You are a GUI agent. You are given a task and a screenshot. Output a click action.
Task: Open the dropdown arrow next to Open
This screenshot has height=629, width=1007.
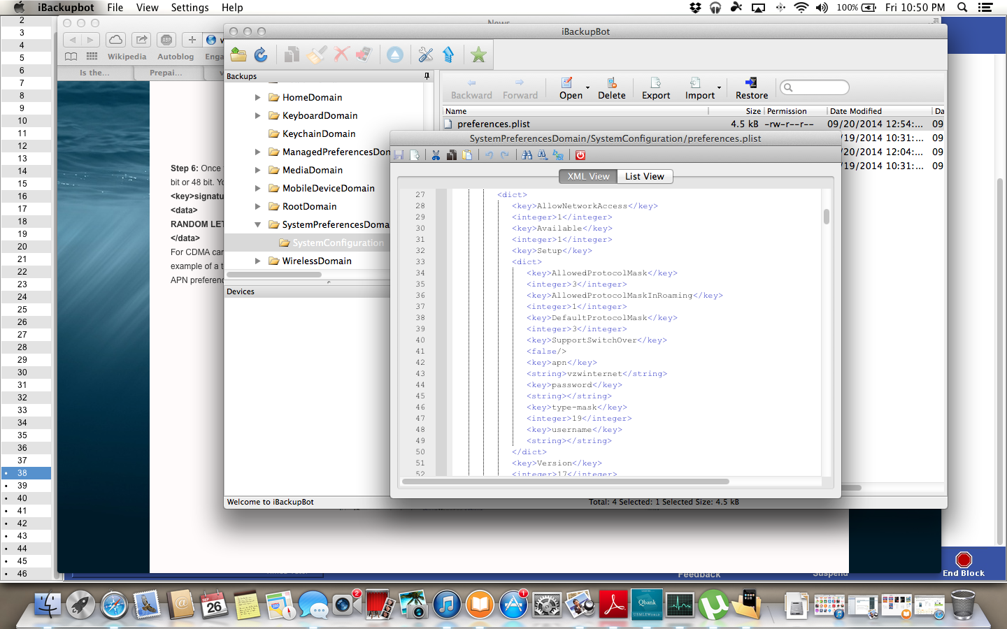pyautogui.click(x=587, y=88)
